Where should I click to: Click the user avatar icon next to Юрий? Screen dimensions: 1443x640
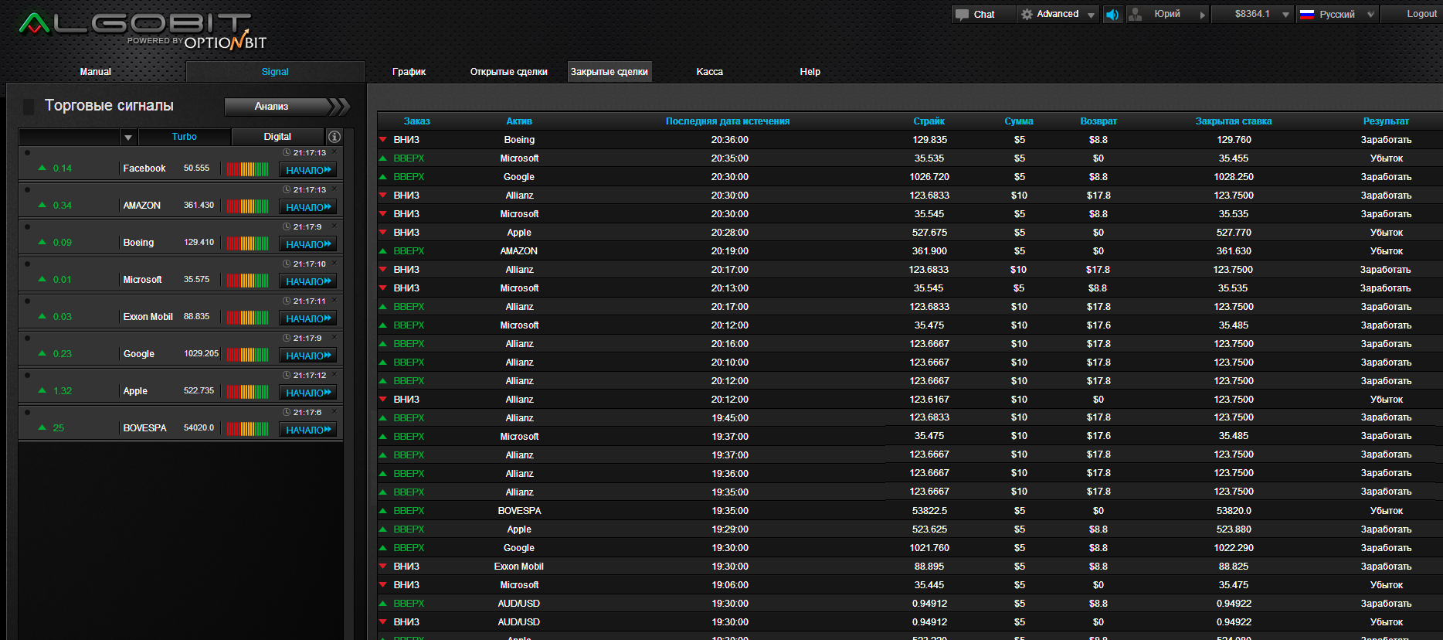pyautogui.click(x=1136, y=15)
